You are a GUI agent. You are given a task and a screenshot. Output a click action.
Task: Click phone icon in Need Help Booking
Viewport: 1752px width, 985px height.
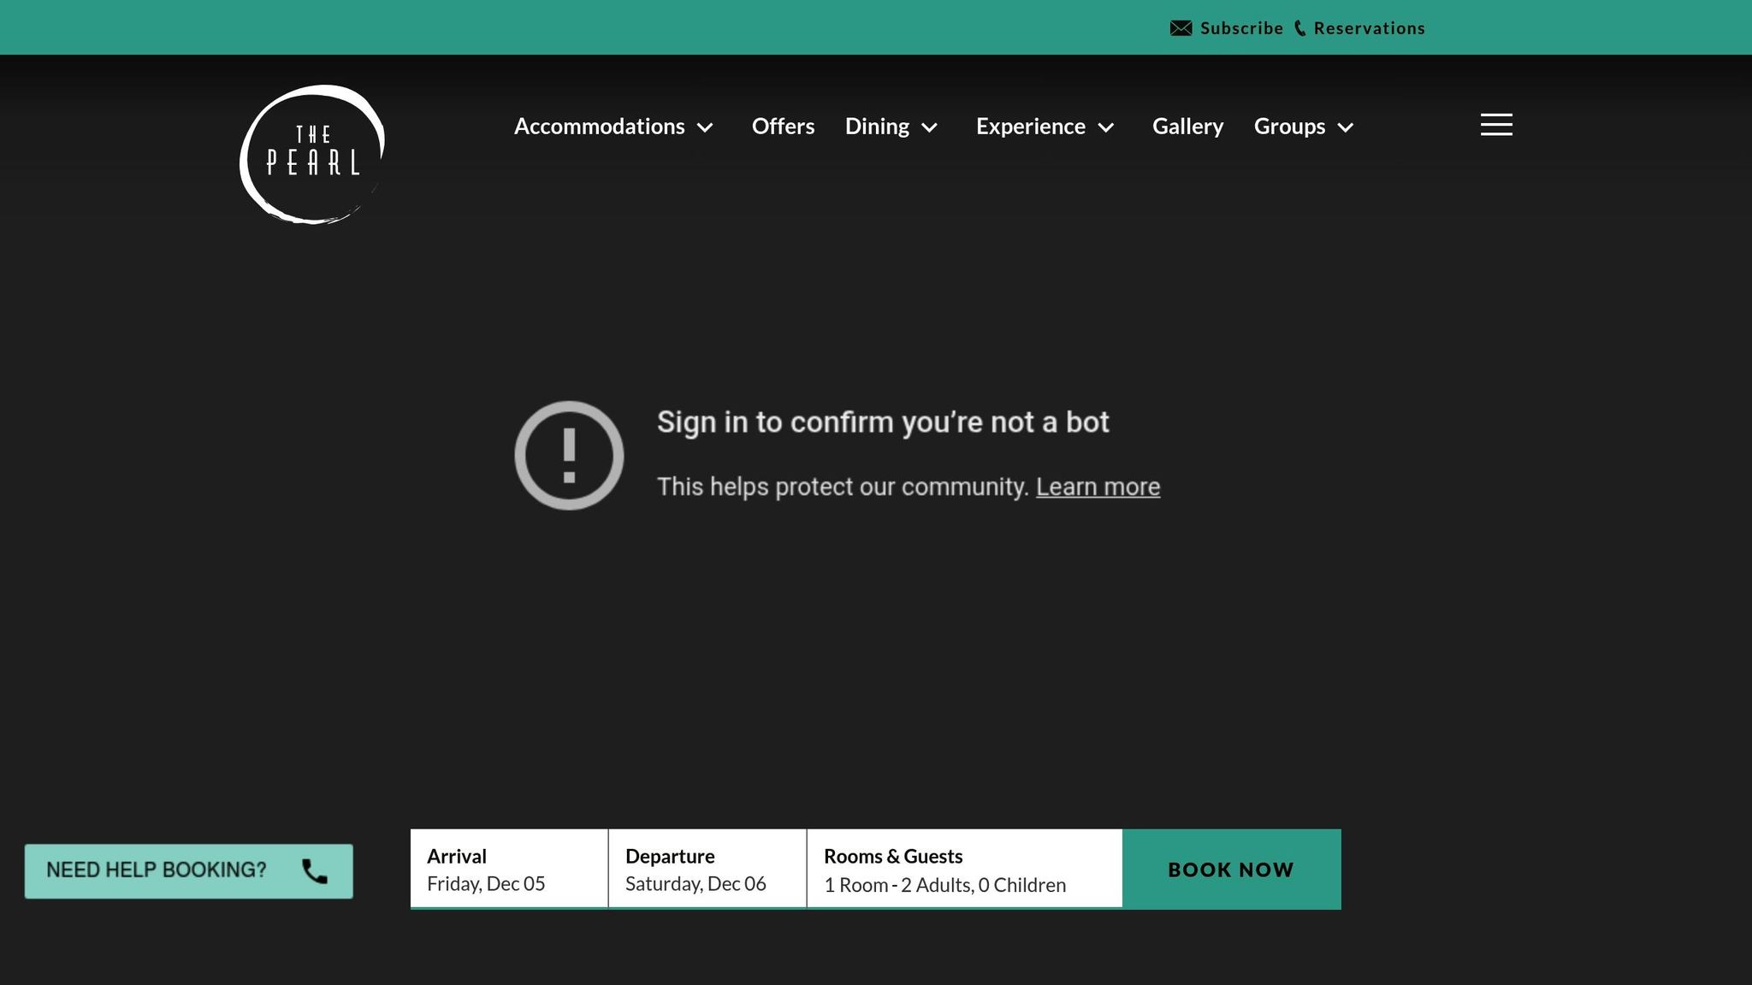315,871
